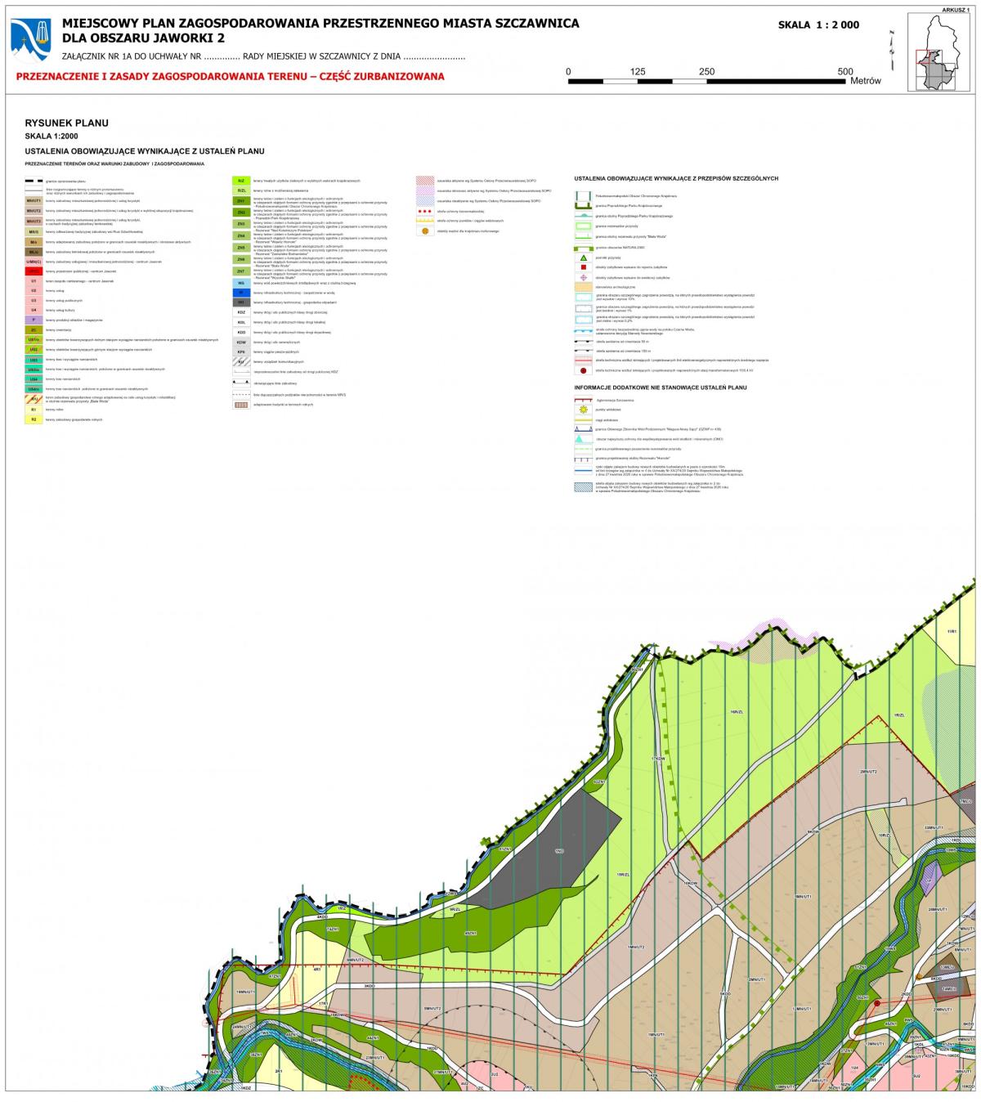This screenshot has width=981, height=1102.
Task: Click the blue diagonal hatch zone symbol
Action: pyautogui.click(x=584, y=487)
